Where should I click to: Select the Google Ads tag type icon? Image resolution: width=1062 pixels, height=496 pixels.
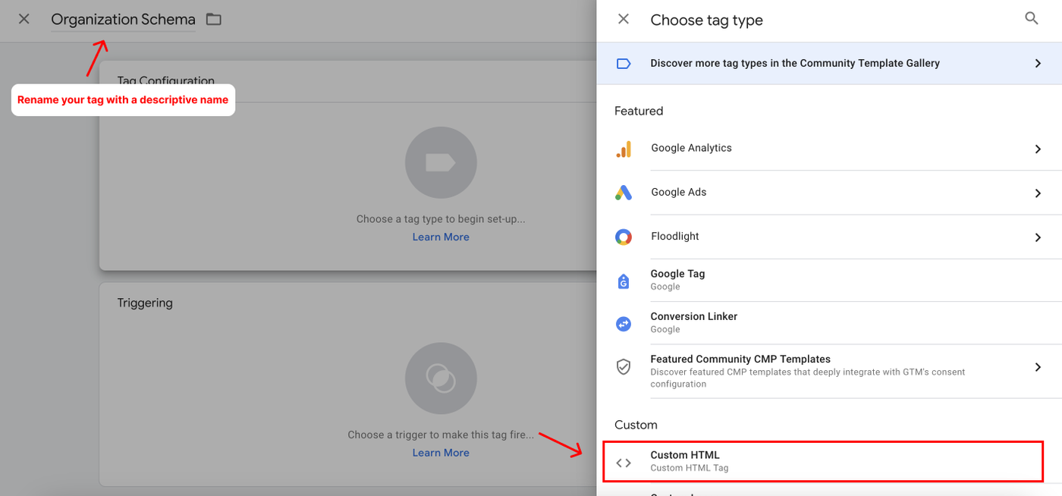click(x=624, y=193)
